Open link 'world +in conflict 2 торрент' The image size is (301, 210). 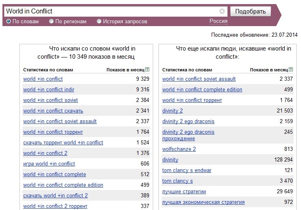click(55, 206)
